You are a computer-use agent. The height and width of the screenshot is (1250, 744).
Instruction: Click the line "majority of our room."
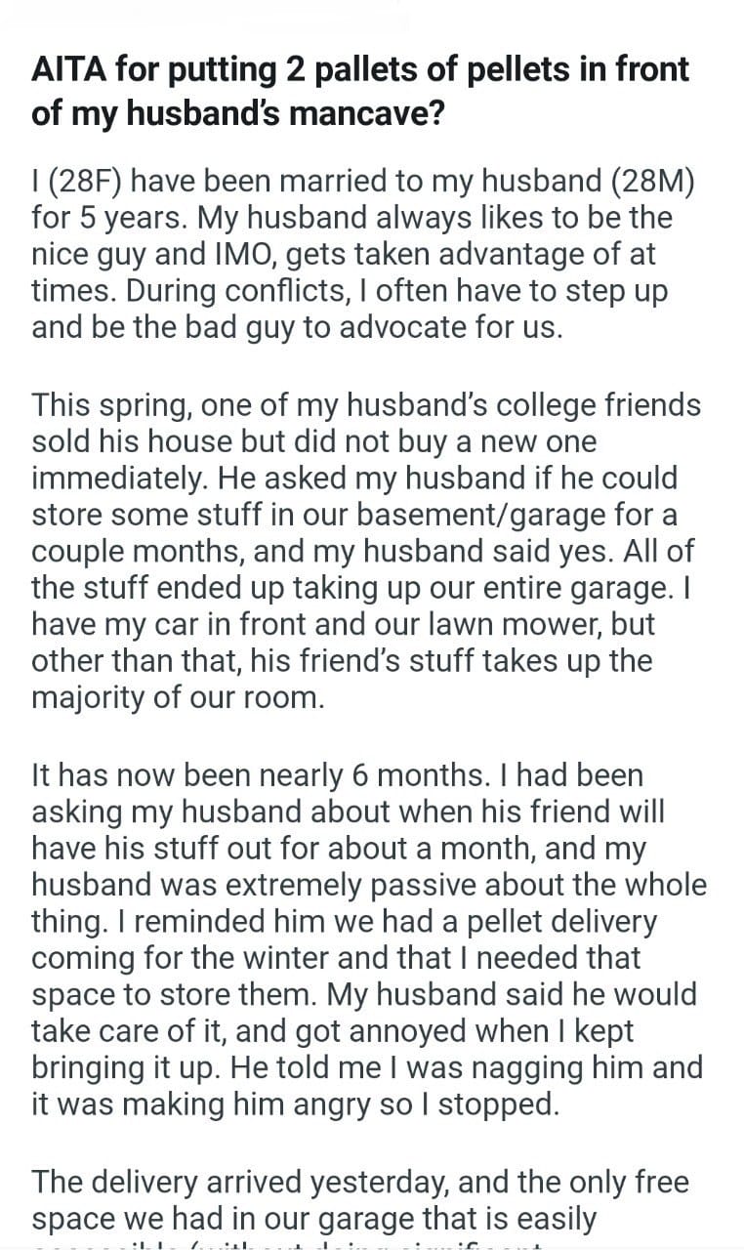[x=176, y=696]
